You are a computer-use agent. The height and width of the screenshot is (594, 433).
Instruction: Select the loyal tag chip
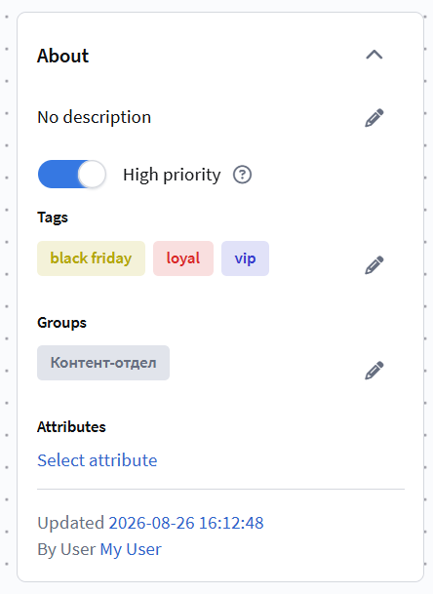pyautogui.click(x=183, y=258)
